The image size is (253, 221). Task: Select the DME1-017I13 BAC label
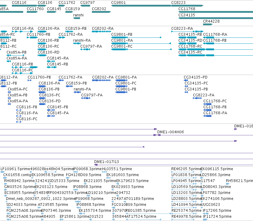pyautogui.click(x=106, y=162)
